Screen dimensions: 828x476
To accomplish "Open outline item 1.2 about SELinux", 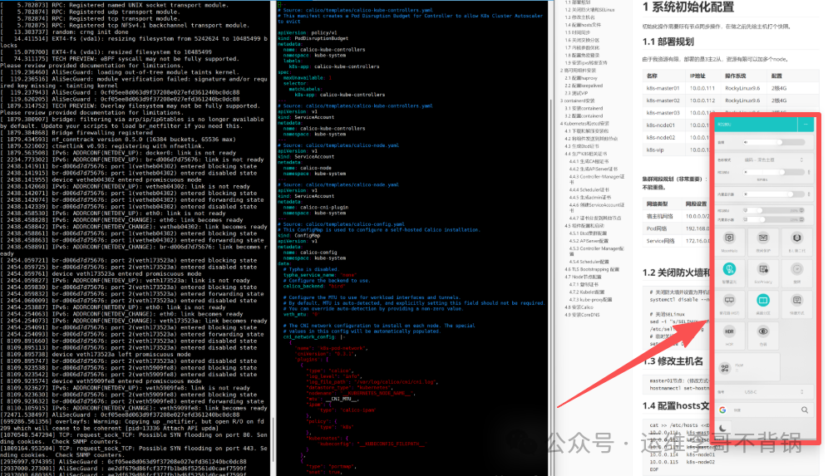I will [x=589, y=10].
